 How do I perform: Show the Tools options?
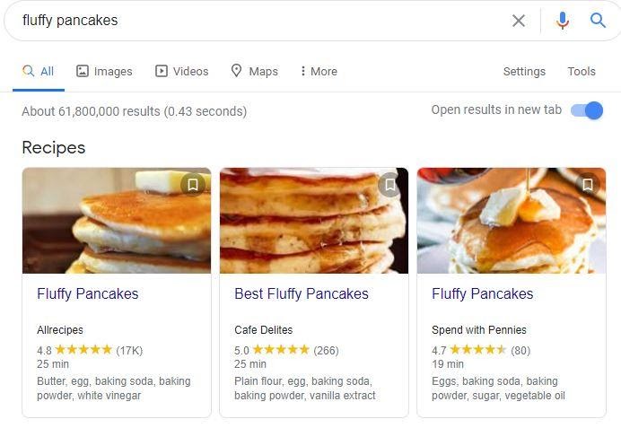click(582, 71)
